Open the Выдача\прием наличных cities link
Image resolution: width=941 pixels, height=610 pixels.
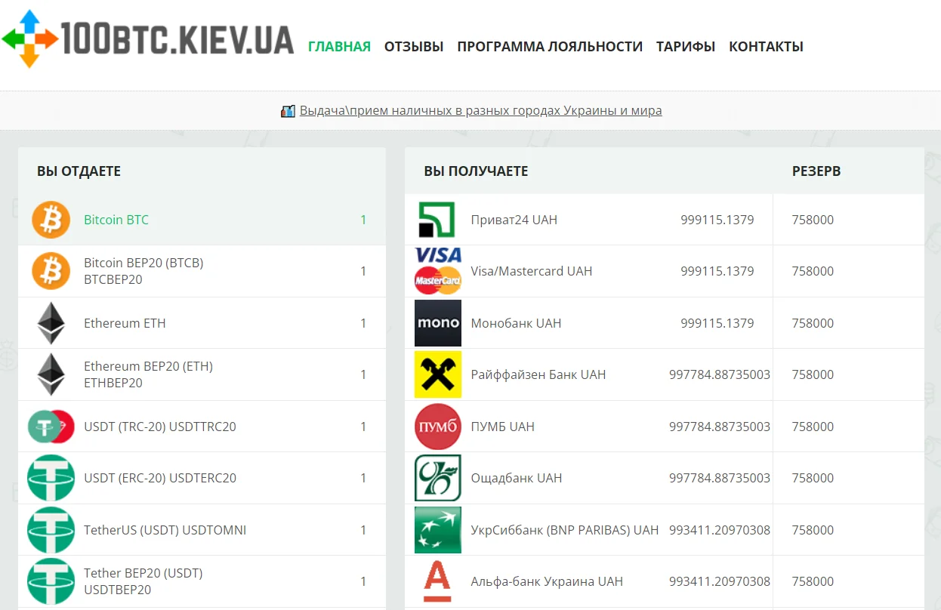480,111
